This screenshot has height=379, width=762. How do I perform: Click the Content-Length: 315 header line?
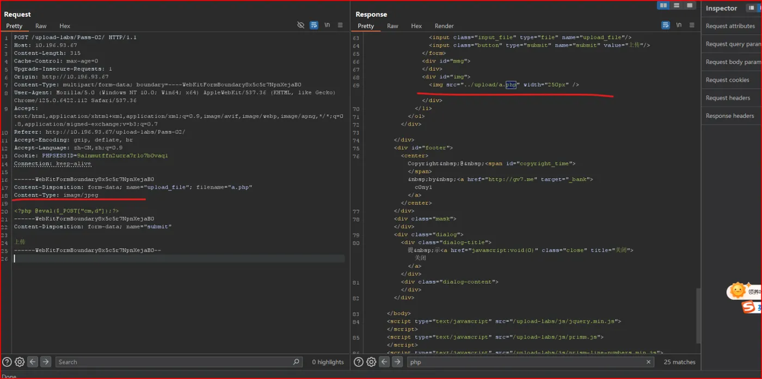tap(47, 53)
